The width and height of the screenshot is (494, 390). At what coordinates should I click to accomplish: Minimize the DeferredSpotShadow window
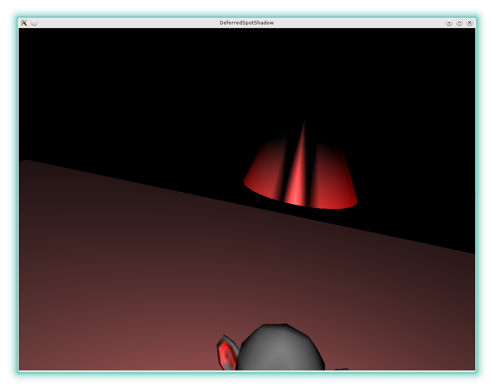449,23
